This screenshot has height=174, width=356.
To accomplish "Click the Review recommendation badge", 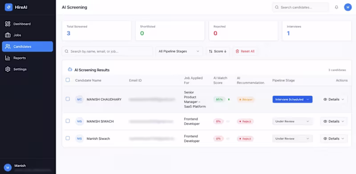I will pyautogui.click(x=246, y=99).
